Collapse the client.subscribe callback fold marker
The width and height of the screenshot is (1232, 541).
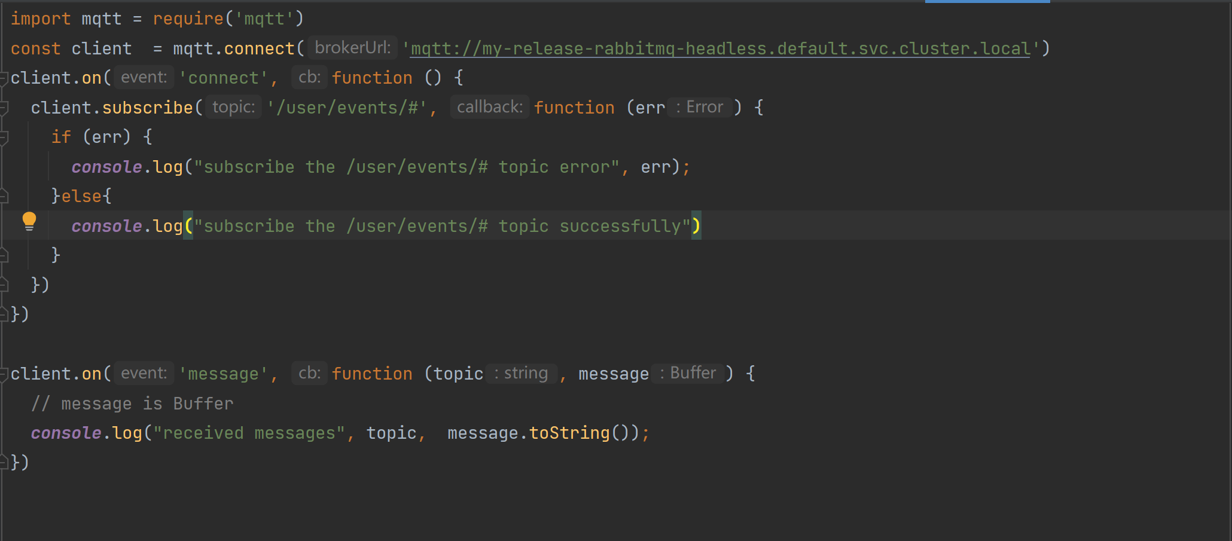pyautogui.click(x=4, y=108)
